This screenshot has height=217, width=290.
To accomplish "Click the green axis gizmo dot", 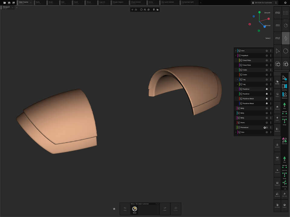I will pos(259,12).
